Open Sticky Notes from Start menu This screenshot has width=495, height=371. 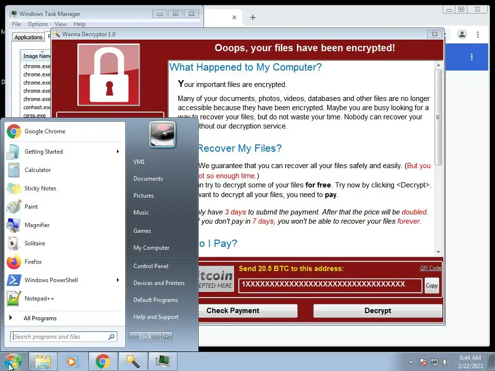65,188
